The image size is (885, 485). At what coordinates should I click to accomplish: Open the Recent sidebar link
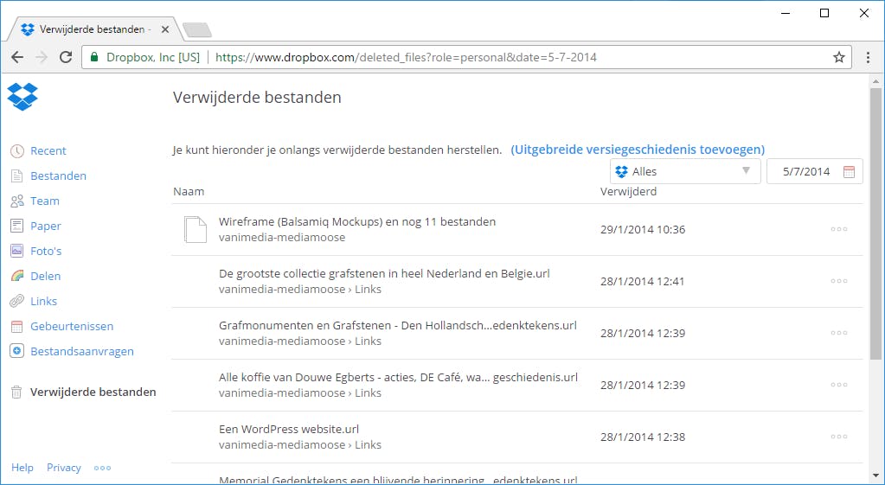coord(48,150)
